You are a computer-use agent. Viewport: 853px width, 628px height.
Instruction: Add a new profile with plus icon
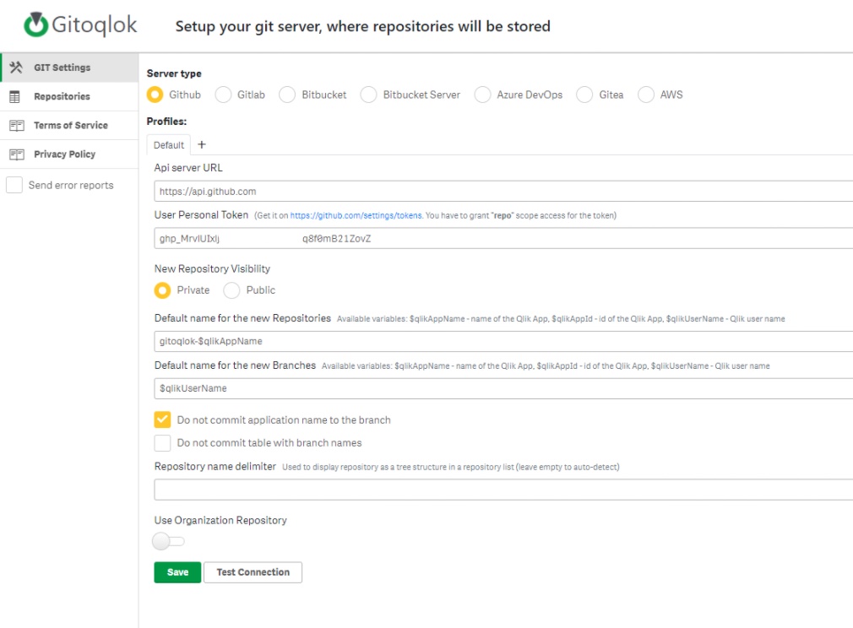point(202,144)
